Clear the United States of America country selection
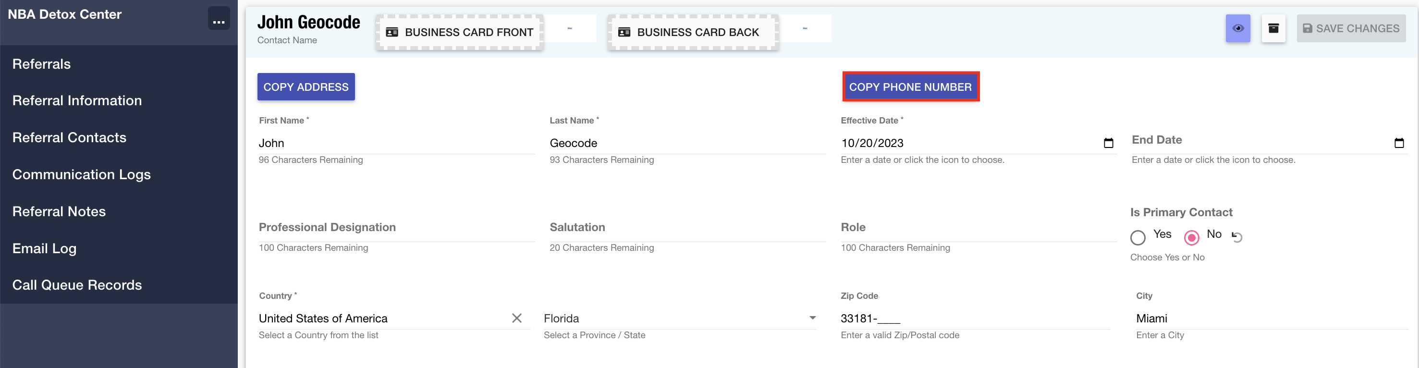1419x368 pixels. 516,318
